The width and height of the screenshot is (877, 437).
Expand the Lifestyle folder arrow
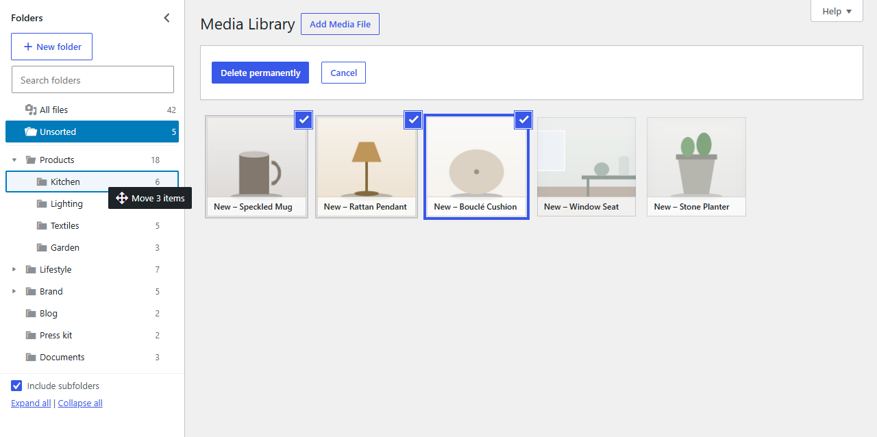[x=14, y=269]
